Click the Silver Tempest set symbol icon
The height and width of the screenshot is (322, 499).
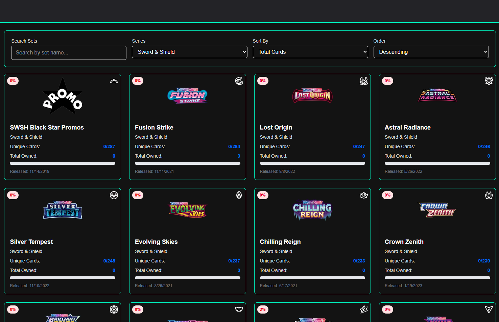[114, 195]
